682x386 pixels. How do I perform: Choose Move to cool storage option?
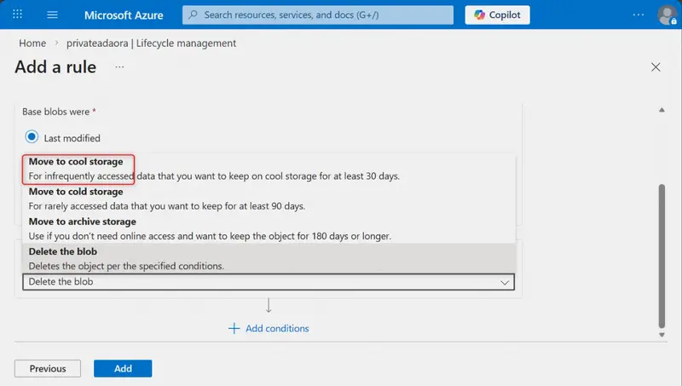click(269, 169)
